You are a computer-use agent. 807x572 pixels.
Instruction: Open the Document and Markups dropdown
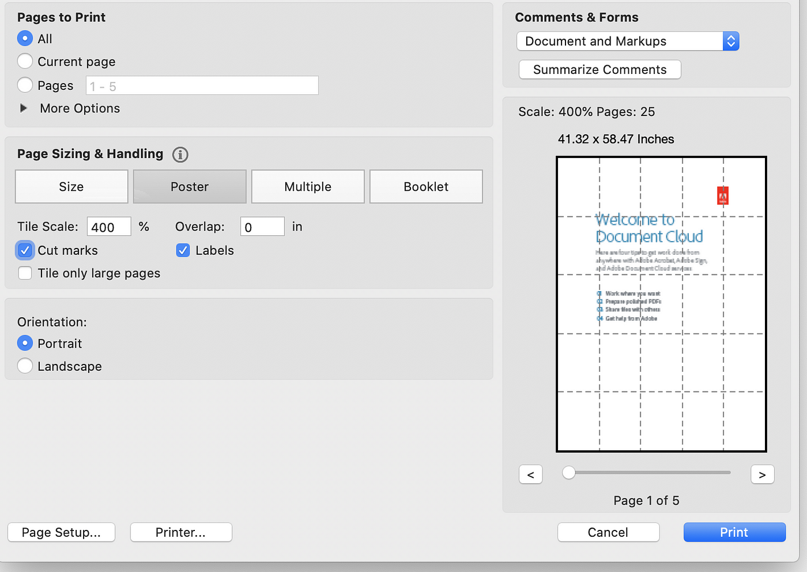628,41
